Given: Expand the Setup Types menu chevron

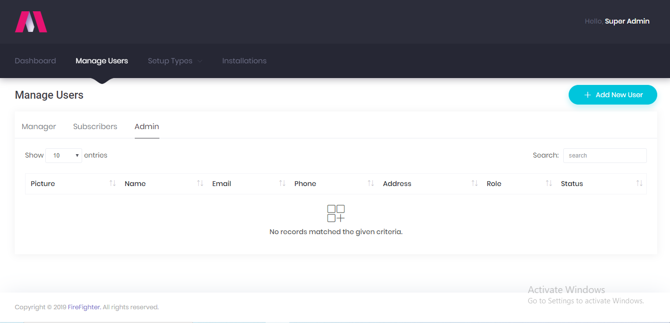Looking at the screenshot, I should click(200, 61).
